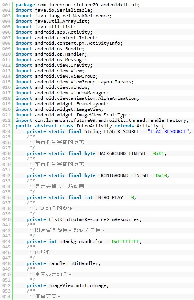Select import android.widget.FrameLayout line
This screenshot has width=194, height=300.
coord(62,104)
